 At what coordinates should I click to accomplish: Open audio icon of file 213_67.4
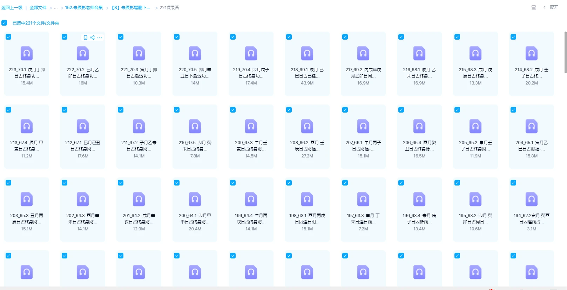coord(27,126)
